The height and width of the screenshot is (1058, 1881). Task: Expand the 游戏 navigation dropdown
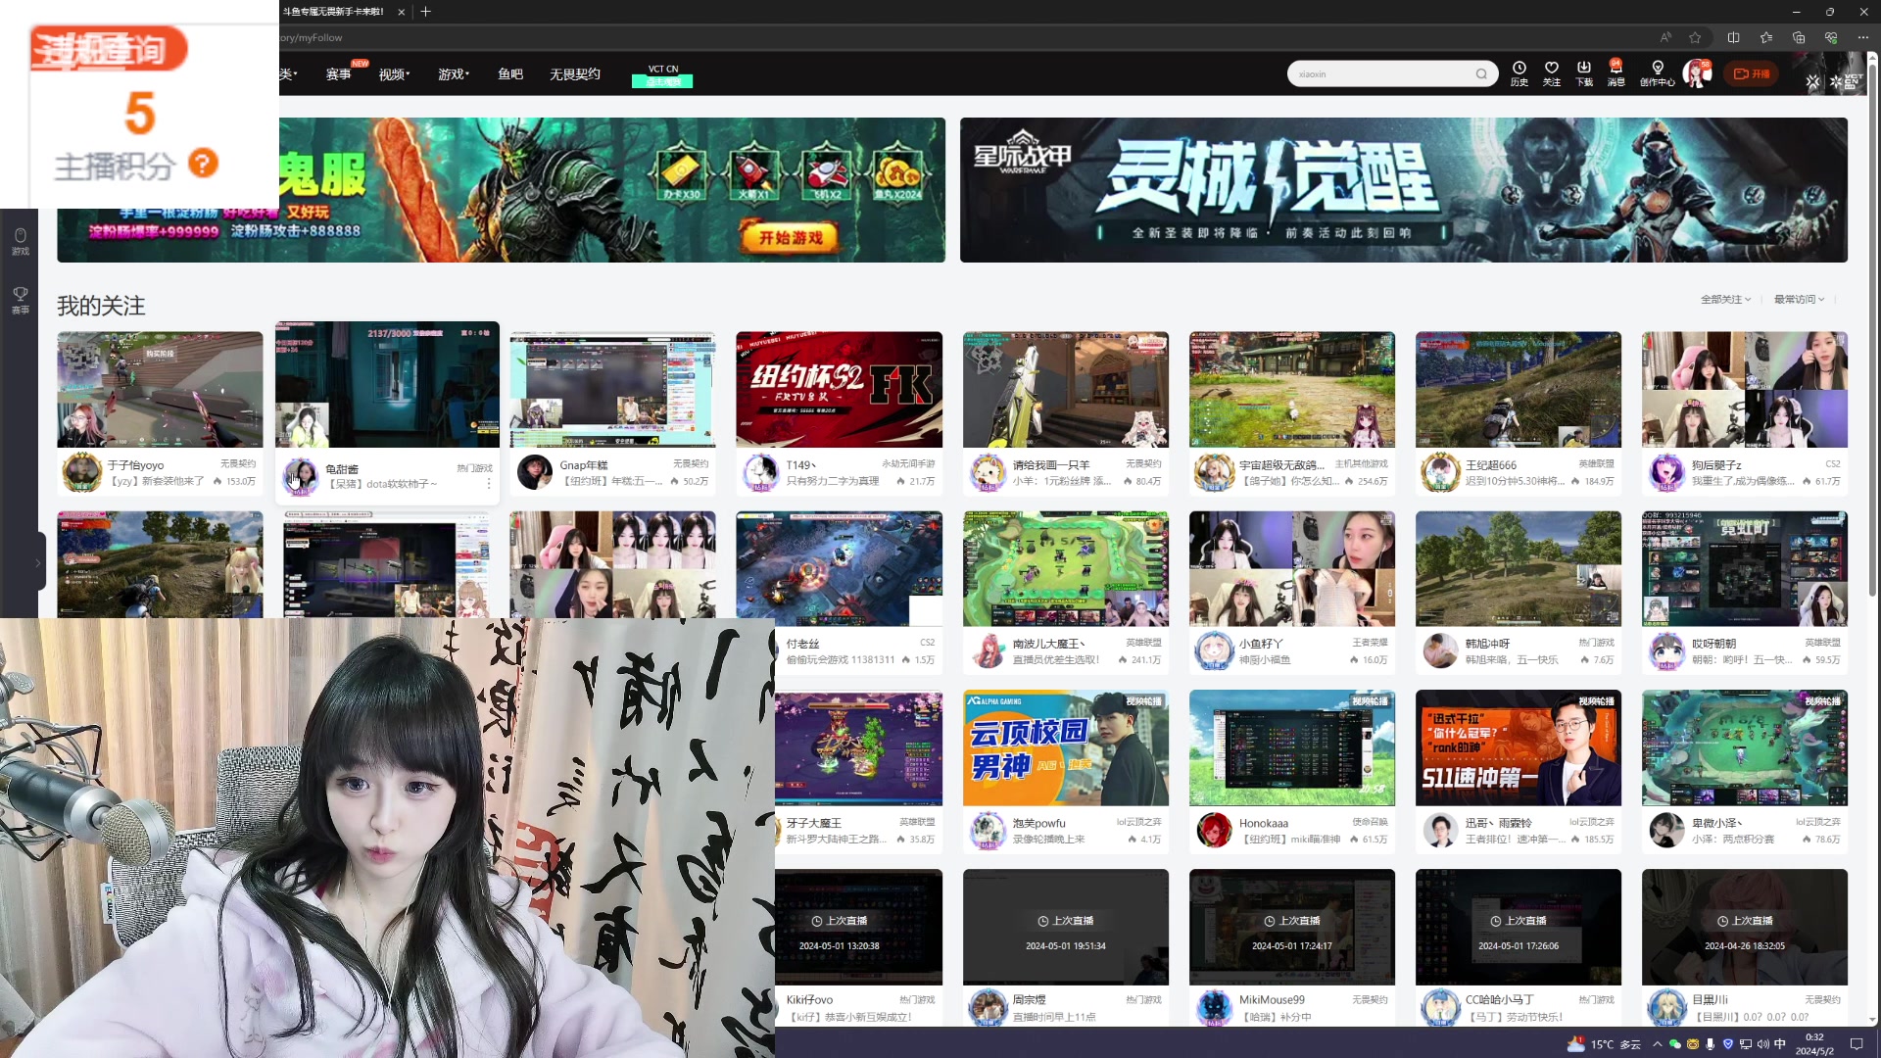453,74
